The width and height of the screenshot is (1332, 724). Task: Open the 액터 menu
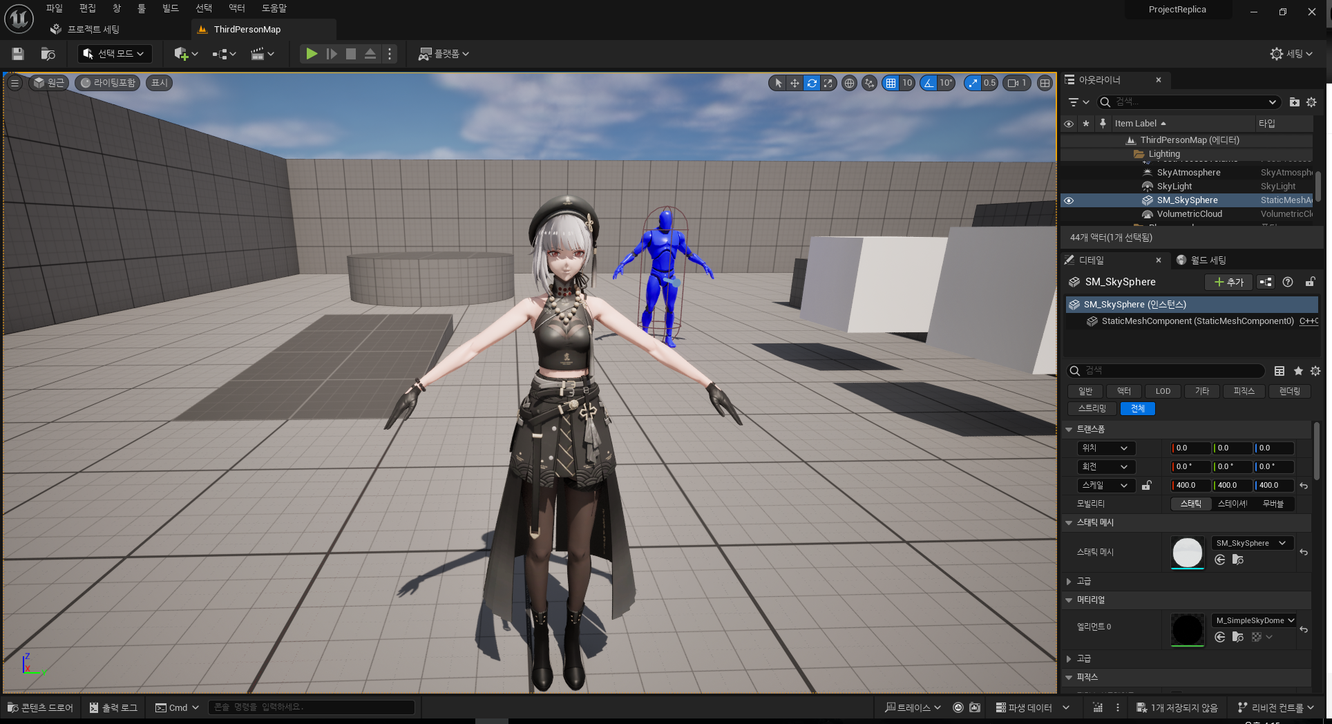click(x=237, y=8)
